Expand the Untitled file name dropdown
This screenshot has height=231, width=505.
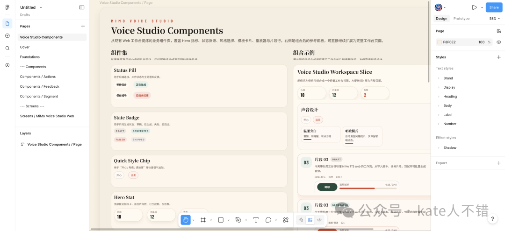tap(41, 7)
